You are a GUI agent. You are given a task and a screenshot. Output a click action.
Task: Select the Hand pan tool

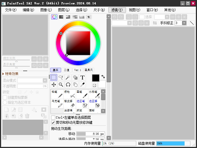[75, 84]
